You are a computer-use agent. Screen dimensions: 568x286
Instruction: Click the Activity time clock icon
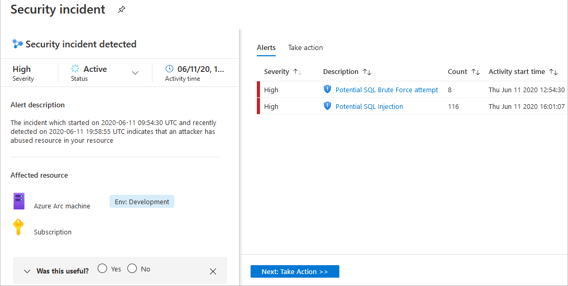click(169, 69)
